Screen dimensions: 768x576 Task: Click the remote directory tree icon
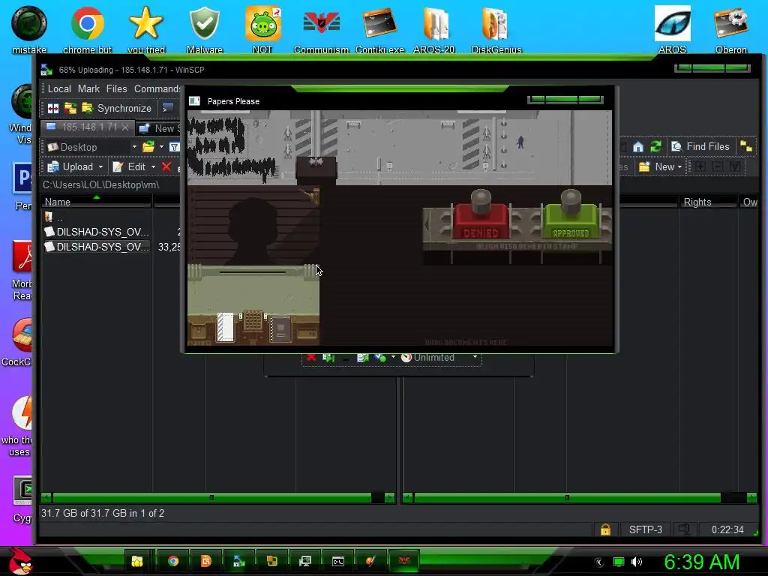(745, 146)
